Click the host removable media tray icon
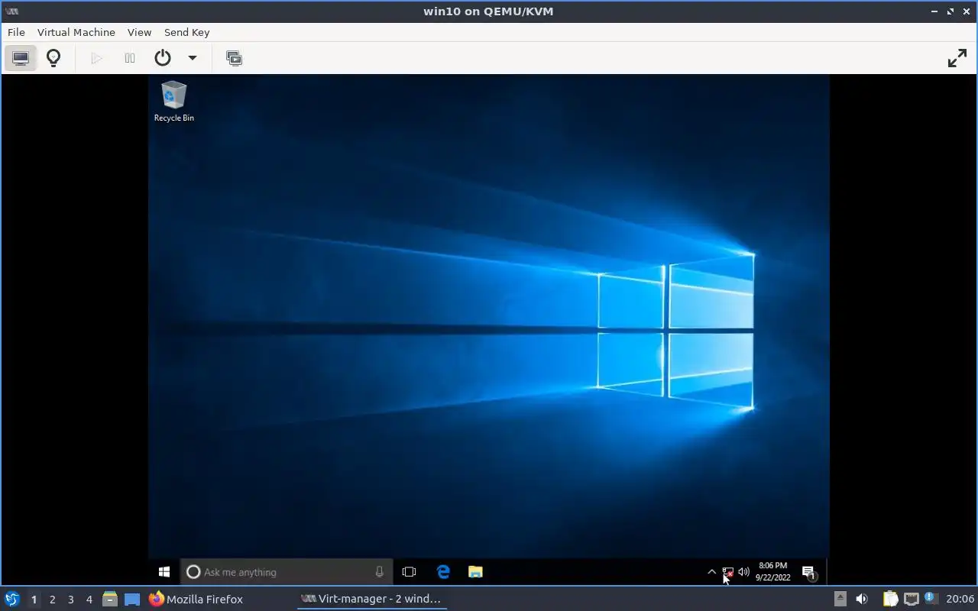 pyautogui.click(x=840, y=600)
